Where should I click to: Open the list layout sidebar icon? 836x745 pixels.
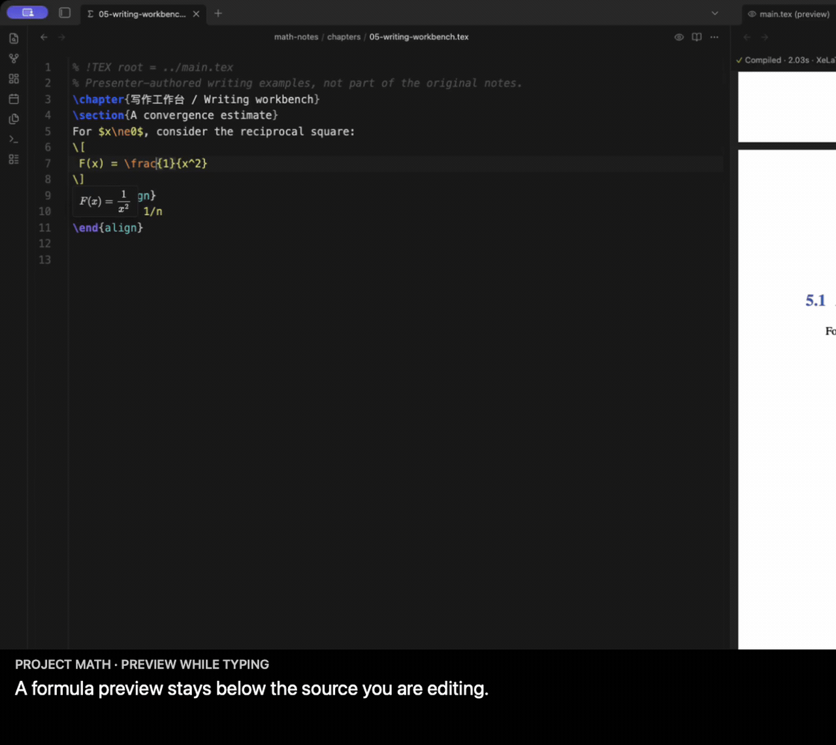point(14,159)
